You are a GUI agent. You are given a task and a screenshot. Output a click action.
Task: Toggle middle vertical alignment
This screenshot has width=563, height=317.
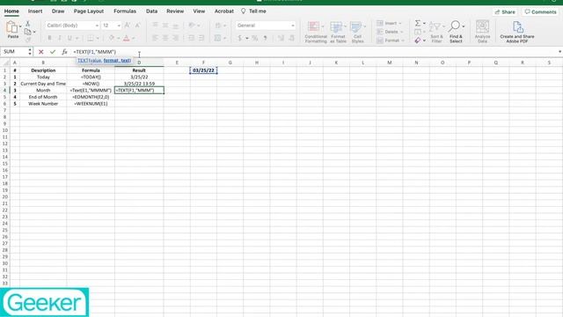point(165,26)
